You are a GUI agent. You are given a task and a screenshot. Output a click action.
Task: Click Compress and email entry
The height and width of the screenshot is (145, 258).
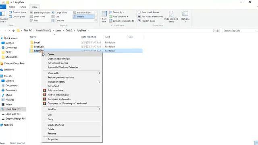[59, 99]
